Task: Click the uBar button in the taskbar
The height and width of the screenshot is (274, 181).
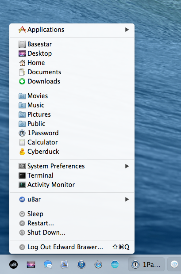Action: pyautogui.click(x=13, y=264)
